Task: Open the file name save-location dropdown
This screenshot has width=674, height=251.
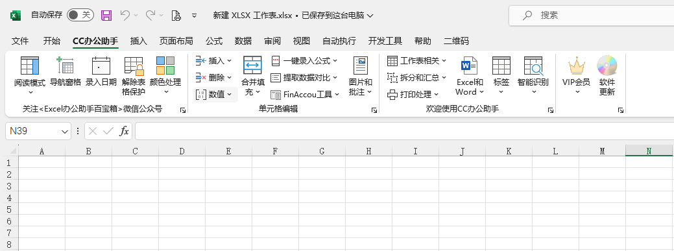Action: [x=370, y=16]
